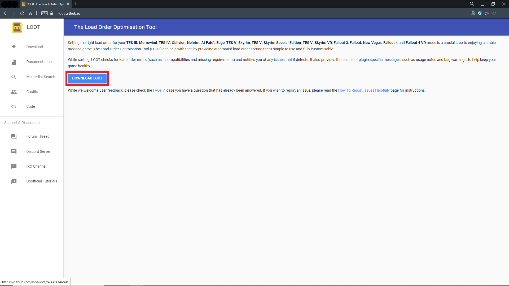The width and height of the screenshot is (509, 286).
Task: Click the LOOT title text in sidebar
Action: (33, 27)
